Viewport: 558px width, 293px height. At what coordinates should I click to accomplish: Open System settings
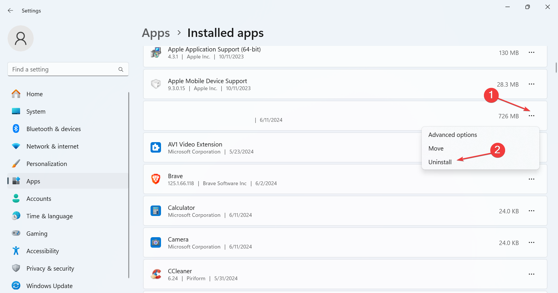68,111
